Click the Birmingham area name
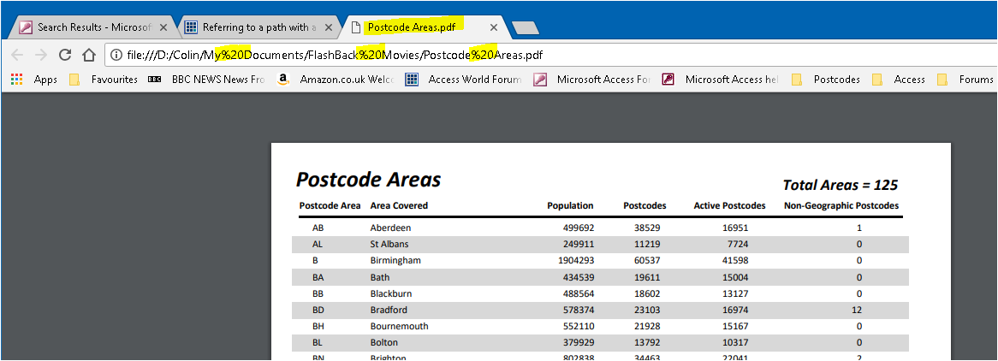 pyautogui.click(x=395, y=260)
